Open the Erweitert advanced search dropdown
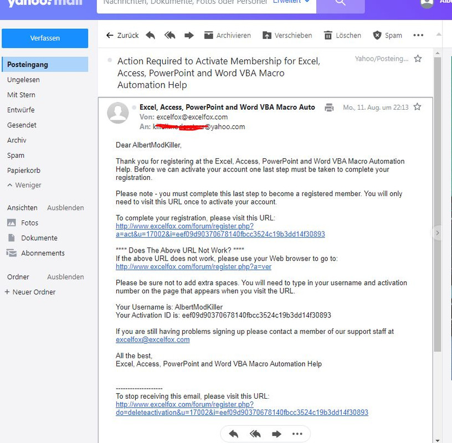 291,2
